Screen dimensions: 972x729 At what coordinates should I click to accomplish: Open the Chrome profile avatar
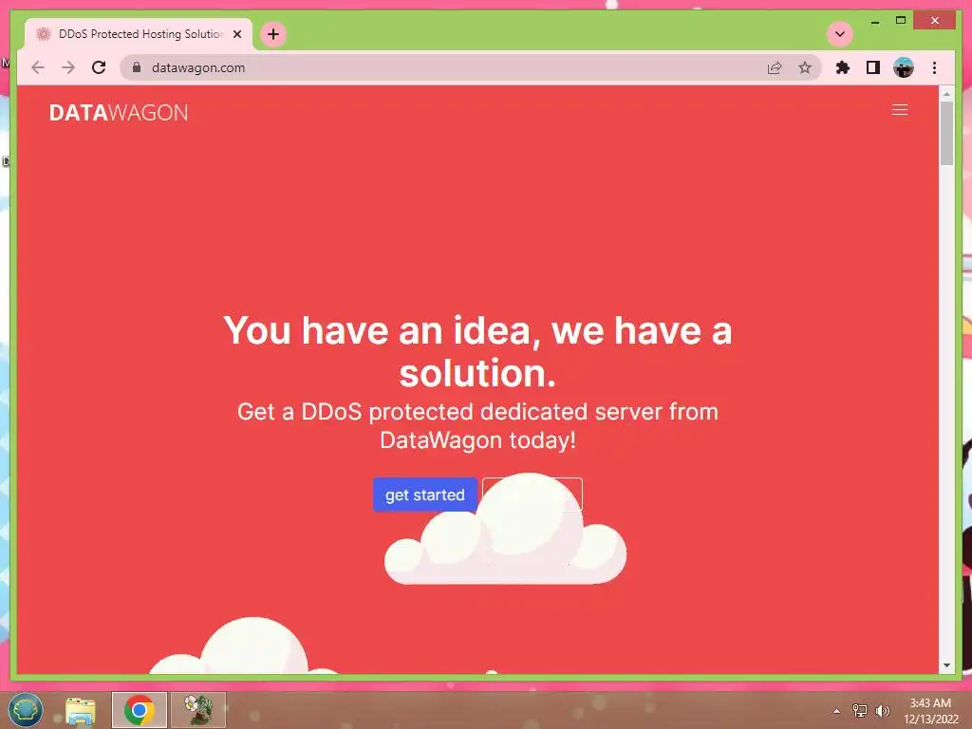pos(904,67)
